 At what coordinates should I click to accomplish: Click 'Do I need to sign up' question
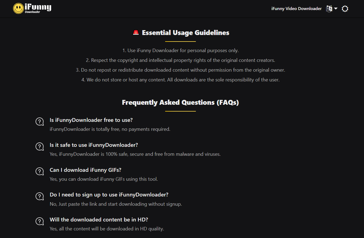coord(109,195)
